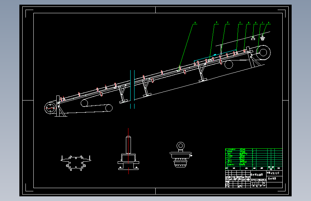
Task: Select the right take-up pulley near the tail
Action: [109, 108]
